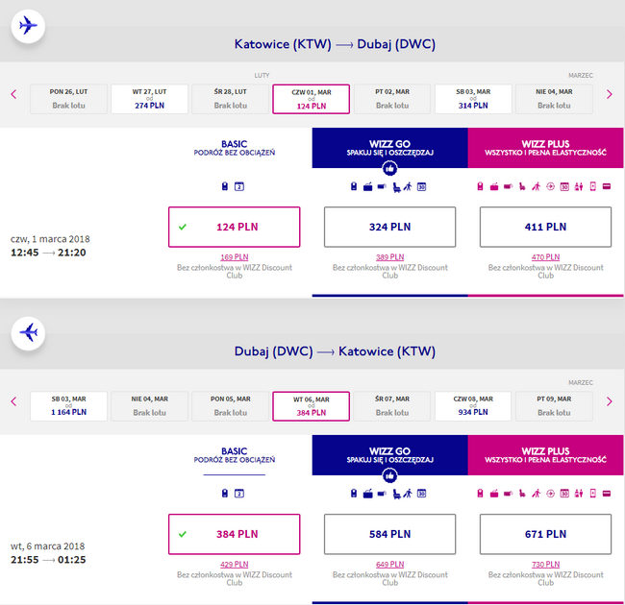The height and width of the screenshot is (605, 625).
Task: Click calendar icon under return BASIC fare
Action: pos(239,494)
